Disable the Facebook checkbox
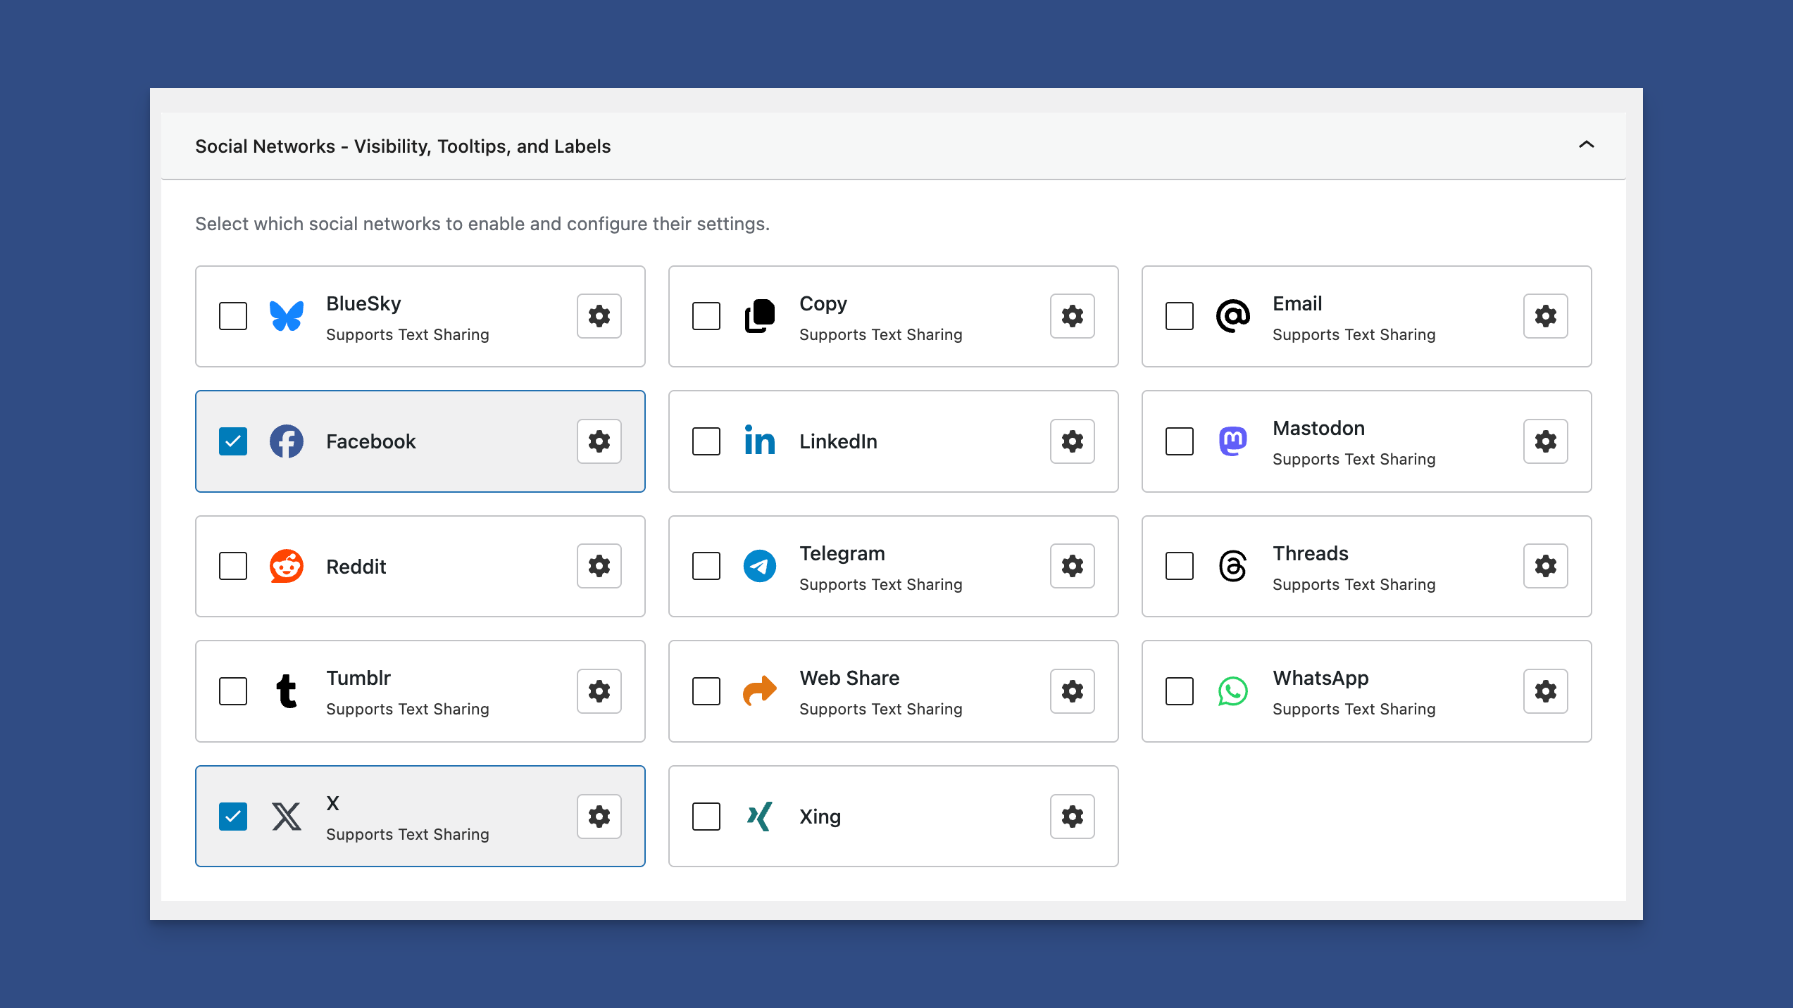1793x1008 pixels. tap(233, 441)
